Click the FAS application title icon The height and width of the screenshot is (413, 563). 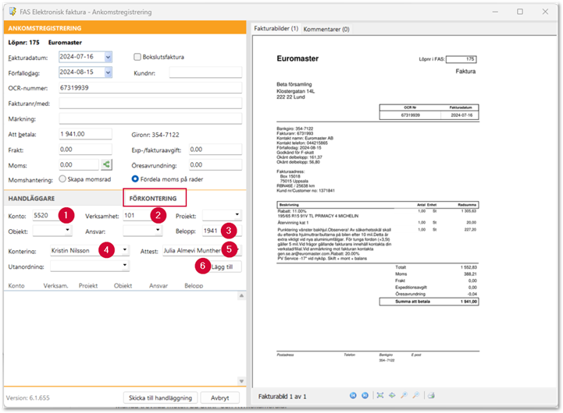pos(12,12)
